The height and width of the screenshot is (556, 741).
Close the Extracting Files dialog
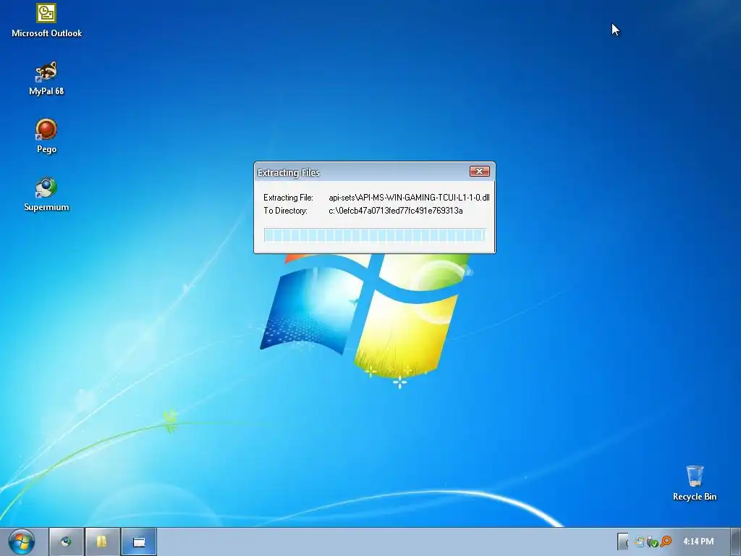coord(479,171)
